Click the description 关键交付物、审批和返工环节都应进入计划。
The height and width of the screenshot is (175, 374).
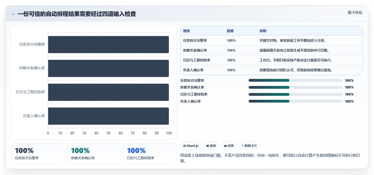click(x=293, y=41)
